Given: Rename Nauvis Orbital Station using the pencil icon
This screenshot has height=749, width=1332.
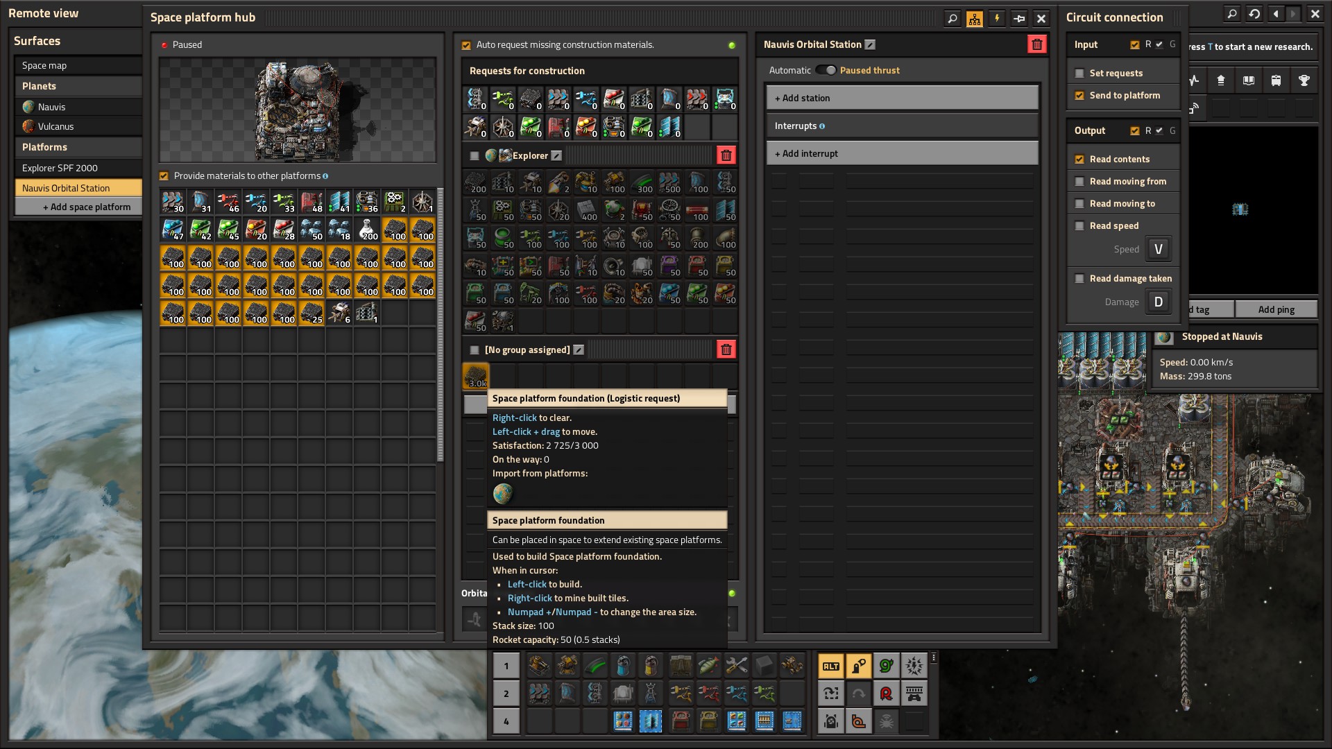Looking at the screenshot, I should click(x=870, y=44).
